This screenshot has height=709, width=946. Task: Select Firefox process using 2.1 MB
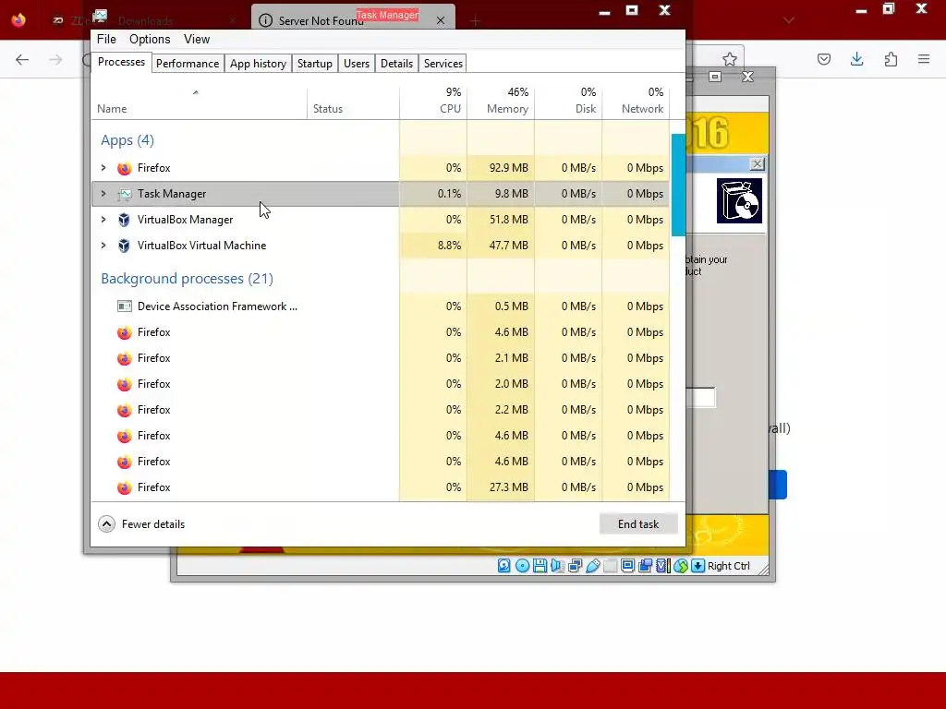click(x=380, y=358)
